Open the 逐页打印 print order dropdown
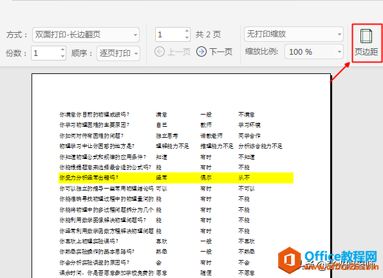 pos(118,53)
